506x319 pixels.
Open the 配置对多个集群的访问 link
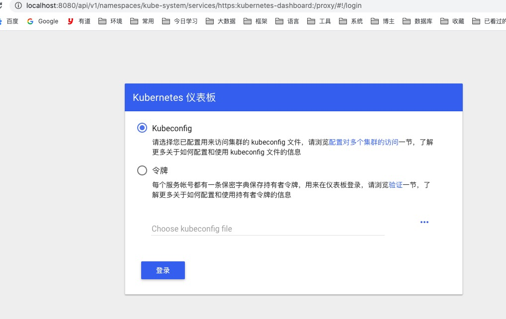363,142
